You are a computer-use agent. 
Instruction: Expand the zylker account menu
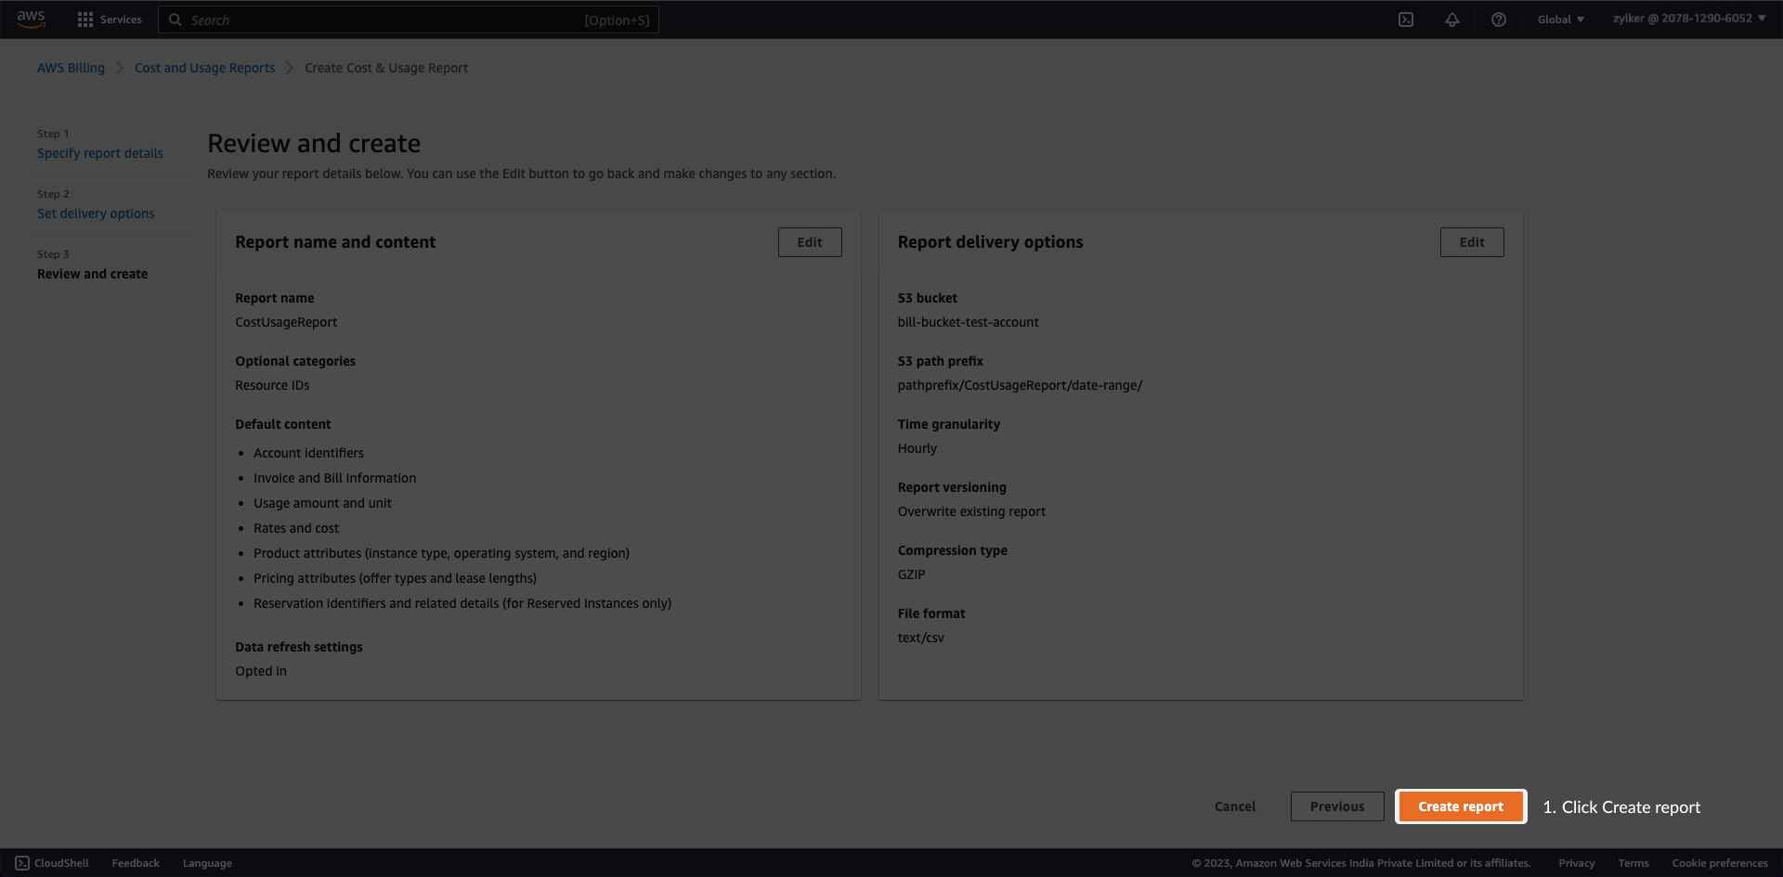(1689, 19)
